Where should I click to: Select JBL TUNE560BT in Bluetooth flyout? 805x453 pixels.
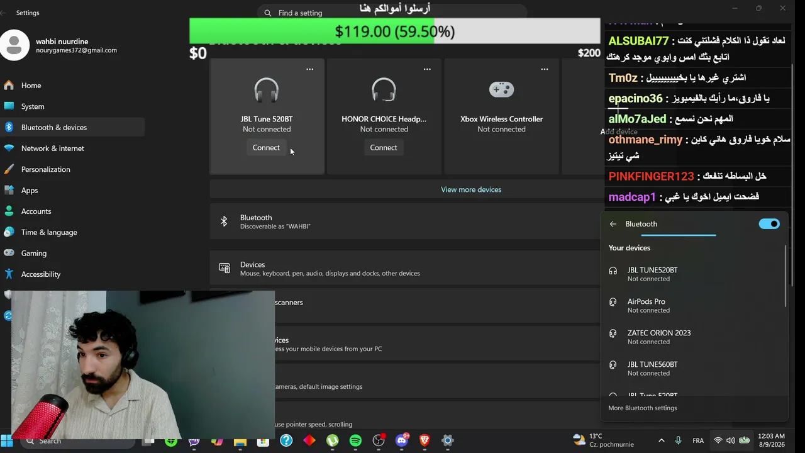pos(693,368)
